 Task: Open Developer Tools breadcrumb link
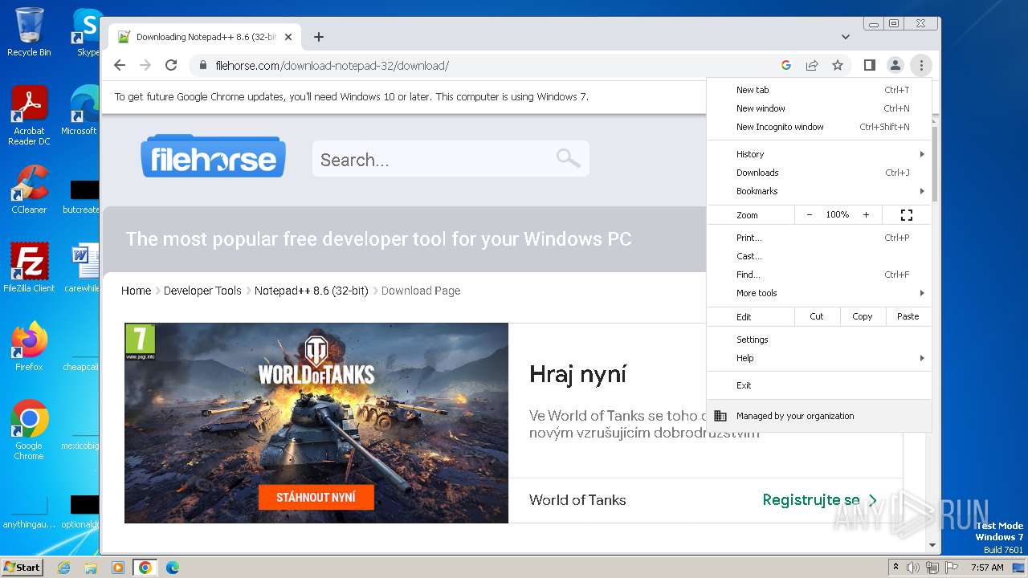[x=202, y=291]
